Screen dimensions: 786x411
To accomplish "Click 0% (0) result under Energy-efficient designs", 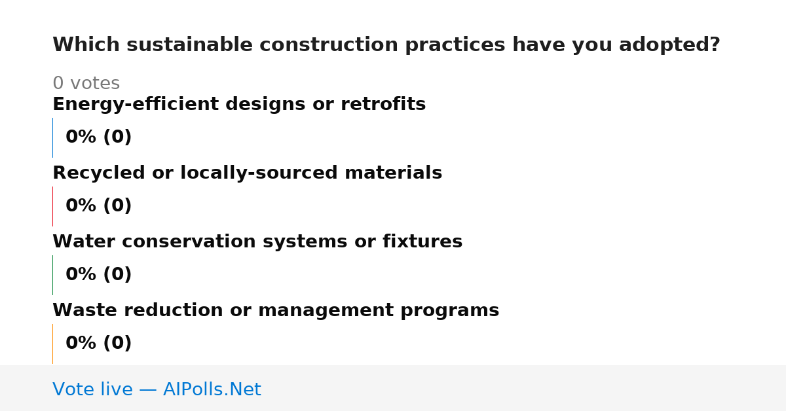I will point(99,137).
